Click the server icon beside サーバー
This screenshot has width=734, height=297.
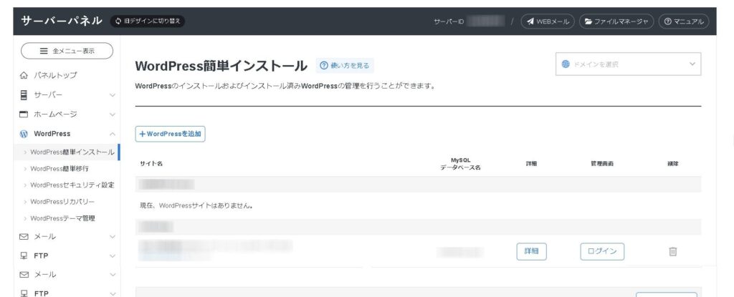point(24,95)
